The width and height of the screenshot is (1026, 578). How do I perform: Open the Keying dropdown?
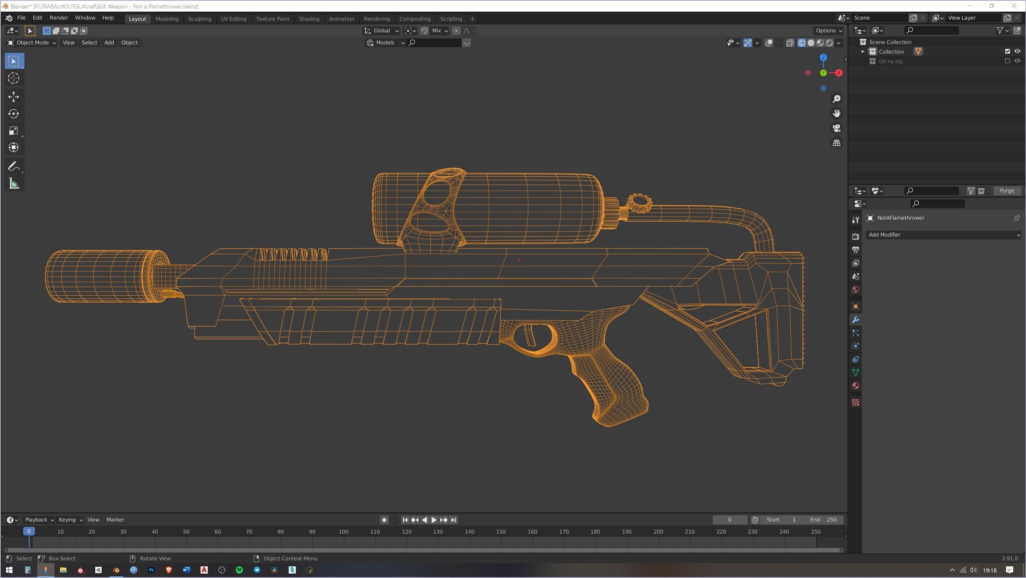click(70, 520)
